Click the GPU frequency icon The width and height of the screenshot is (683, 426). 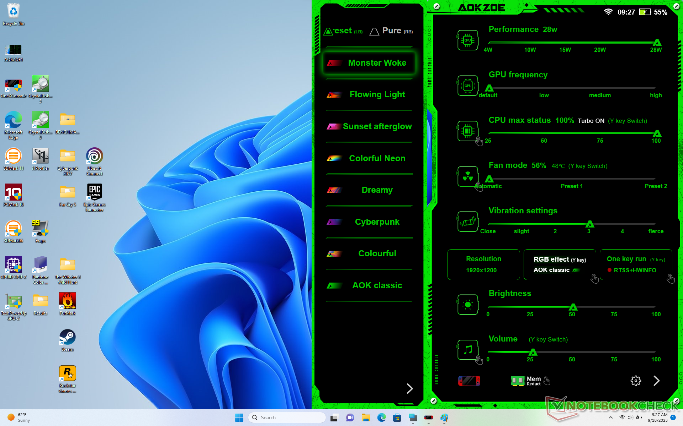tap(467, 86)
